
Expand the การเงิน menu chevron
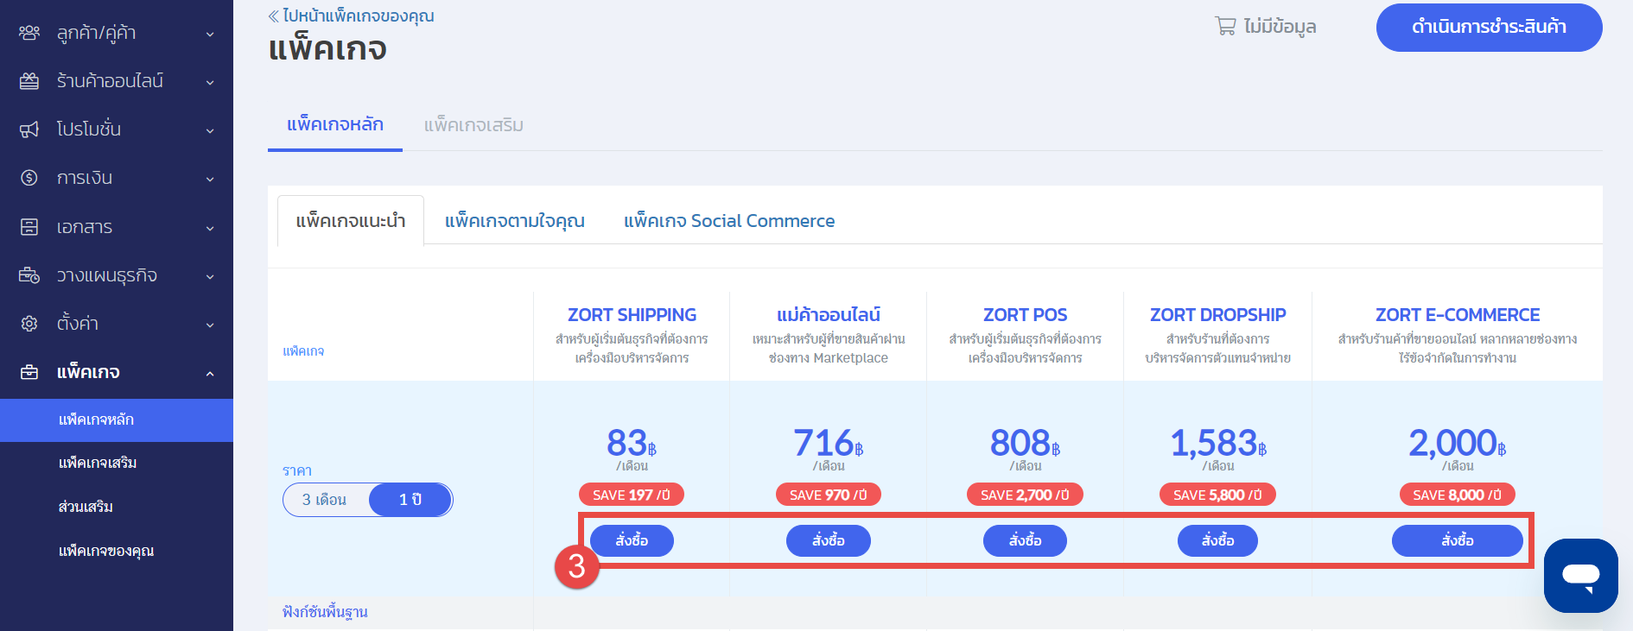pyautogui.click(x=210, y=179)
